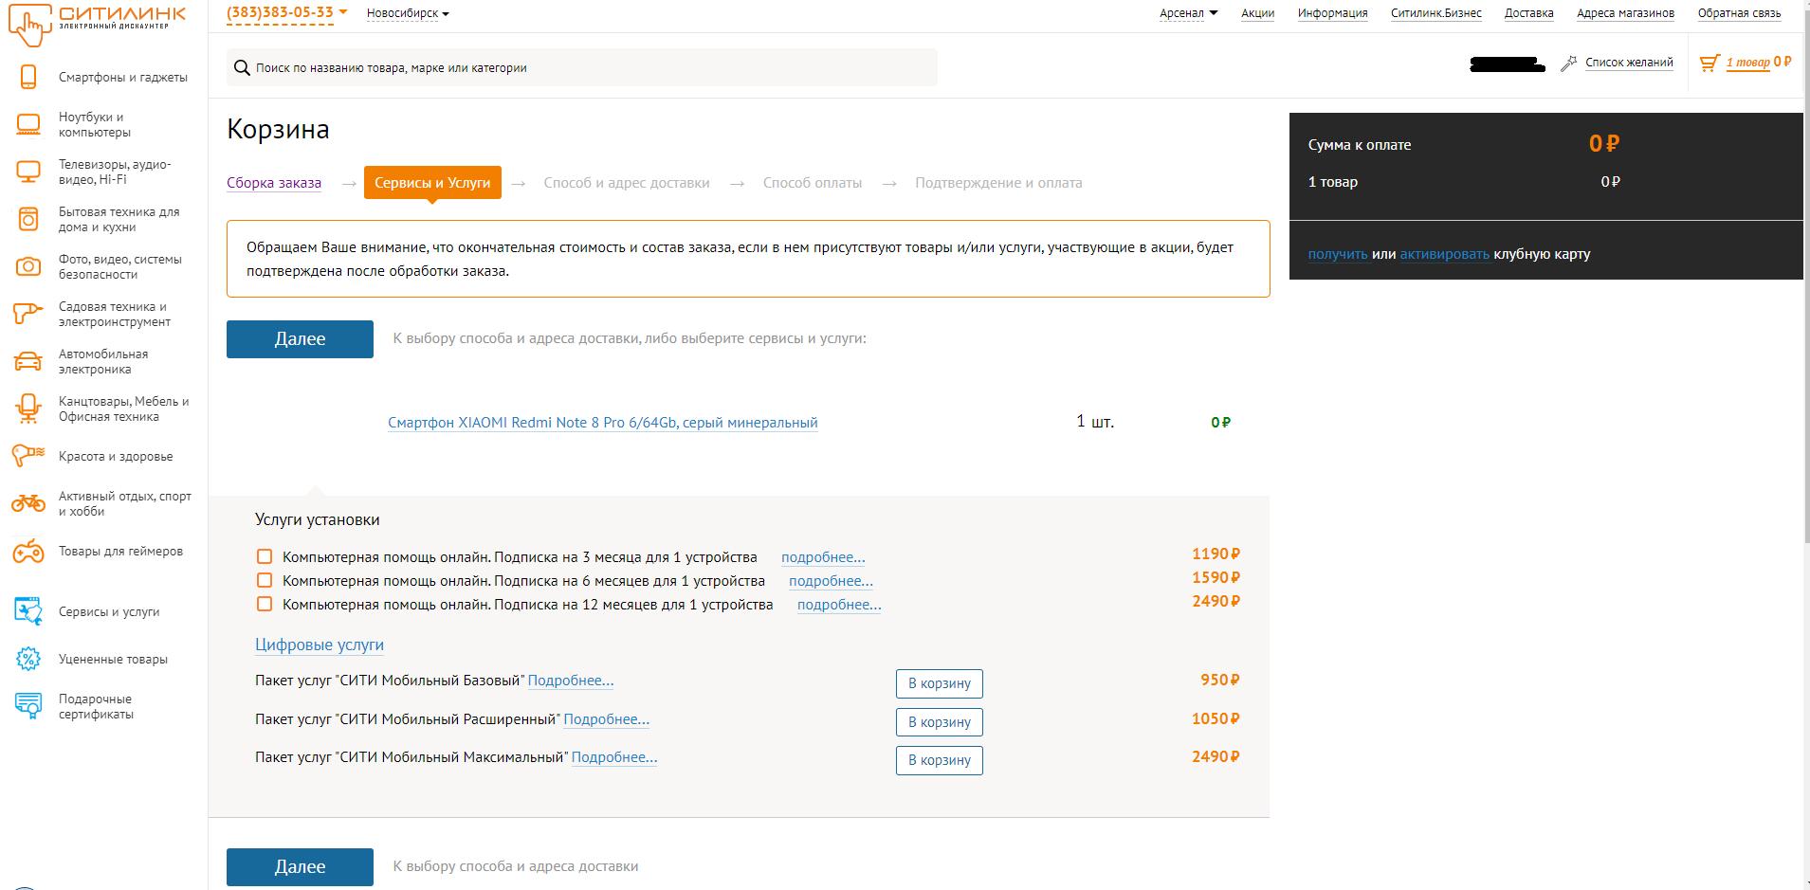Image resolution: width=1810 pixels, height=890 pixels.
Task: Click the Подтверждение и оплата step label
Action: tap(998, 183)
